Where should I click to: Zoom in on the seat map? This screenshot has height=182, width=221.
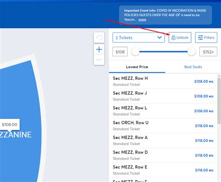point(99,50)
